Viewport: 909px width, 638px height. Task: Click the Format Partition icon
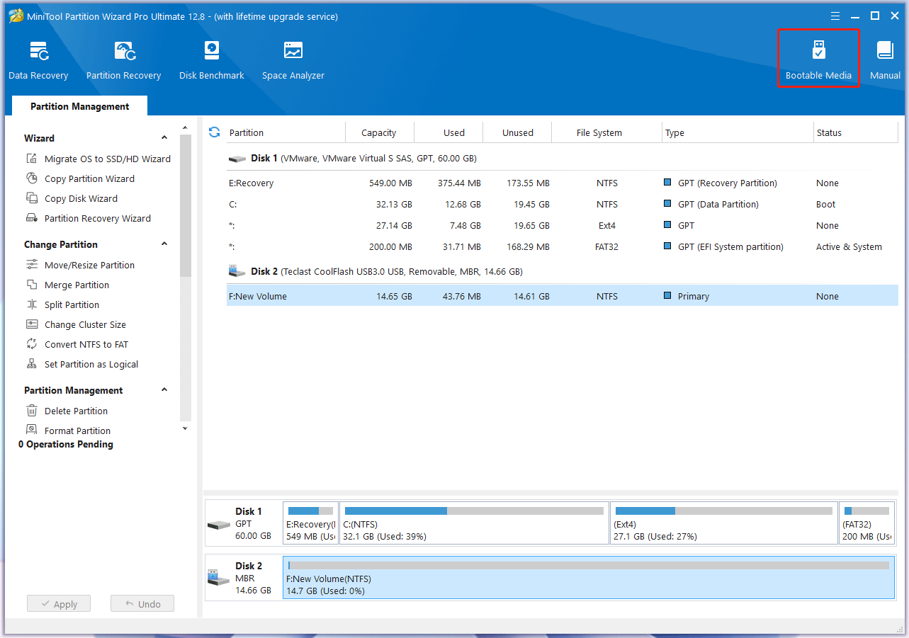coord(32,431)
